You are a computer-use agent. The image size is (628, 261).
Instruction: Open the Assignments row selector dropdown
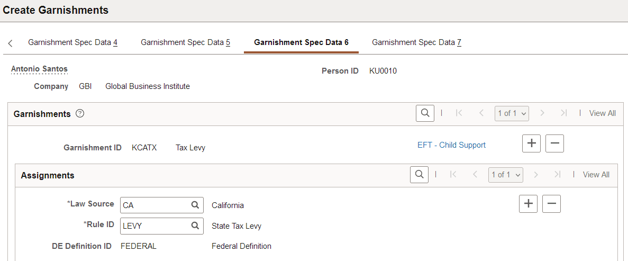(505, 175)
